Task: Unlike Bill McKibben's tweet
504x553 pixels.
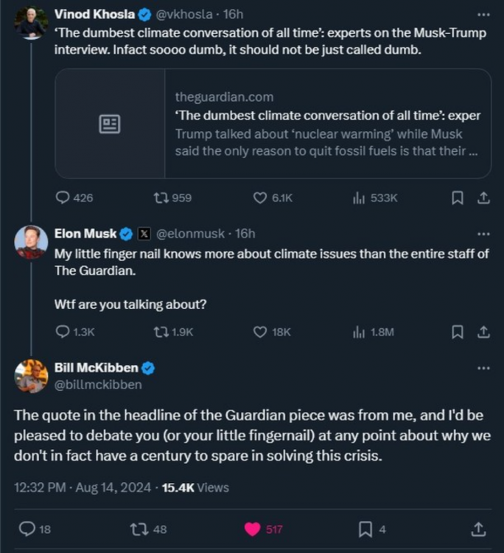Action: [253, 529]
